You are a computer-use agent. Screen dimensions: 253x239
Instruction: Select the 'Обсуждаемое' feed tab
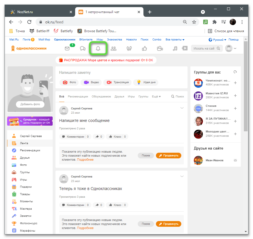(101, 96)
